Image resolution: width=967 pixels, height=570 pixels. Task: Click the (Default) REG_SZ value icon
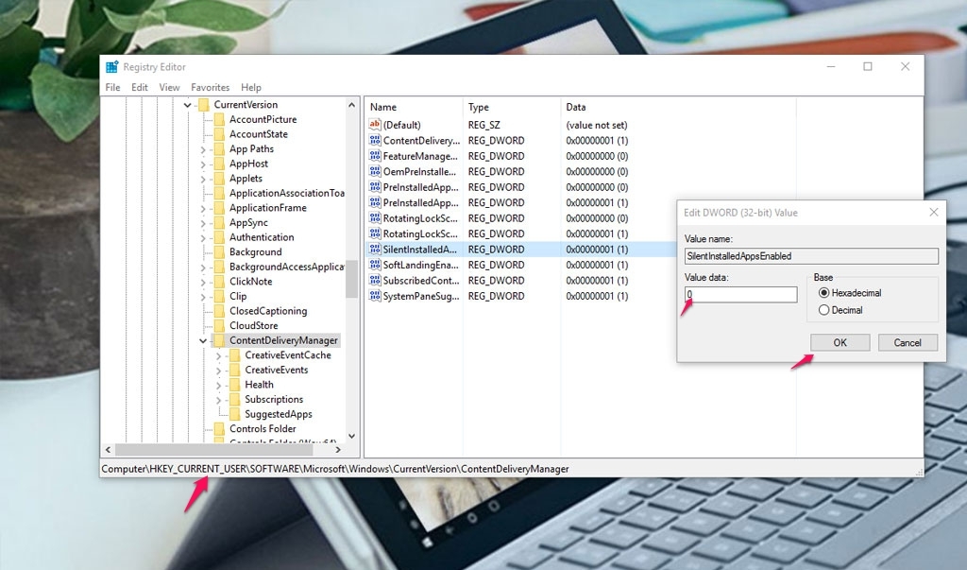[375, 124]
